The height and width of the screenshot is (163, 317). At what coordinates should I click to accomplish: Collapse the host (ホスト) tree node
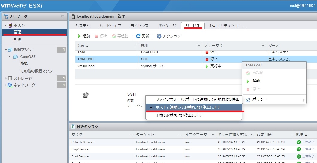(x=6, y=25)
